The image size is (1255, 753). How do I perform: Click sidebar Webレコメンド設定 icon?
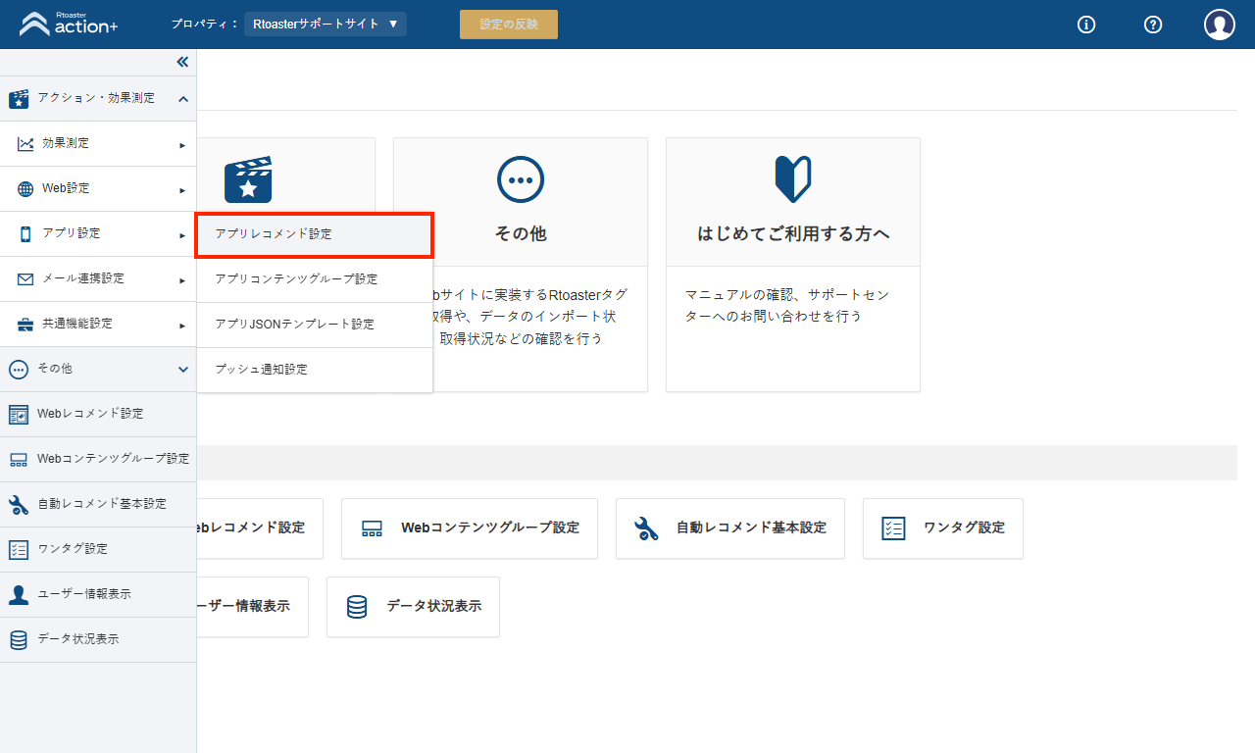click(x=18, y=415)
